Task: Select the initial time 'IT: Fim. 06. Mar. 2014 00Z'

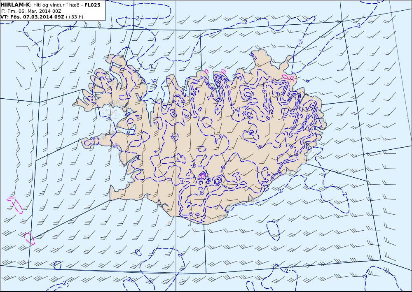Action: click(31, 11)
